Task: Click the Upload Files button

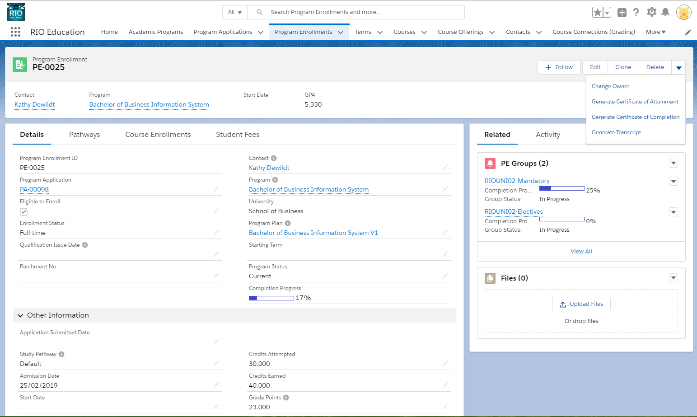Action: (x=581, y=304)
